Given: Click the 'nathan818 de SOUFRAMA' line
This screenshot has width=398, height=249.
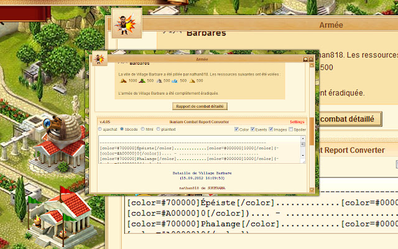Looking at the screenshot, I should (x=202, y=188).
